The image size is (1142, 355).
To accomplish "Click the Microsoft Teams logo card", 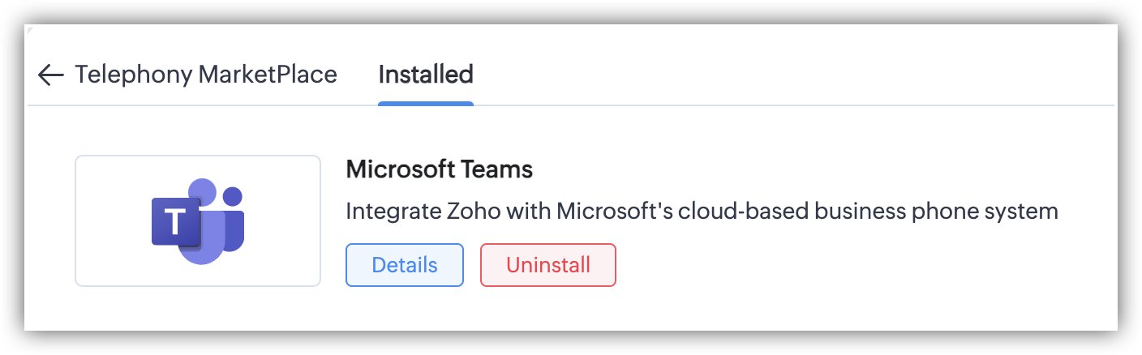I will tap(198, 220).
